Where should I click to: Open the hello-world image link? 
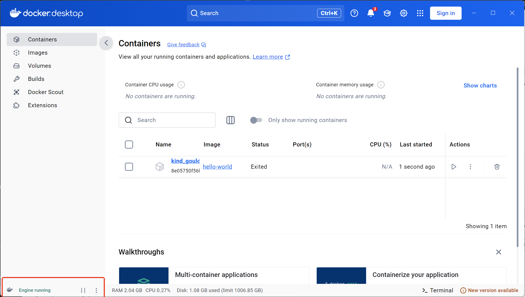tap(217, 167)
